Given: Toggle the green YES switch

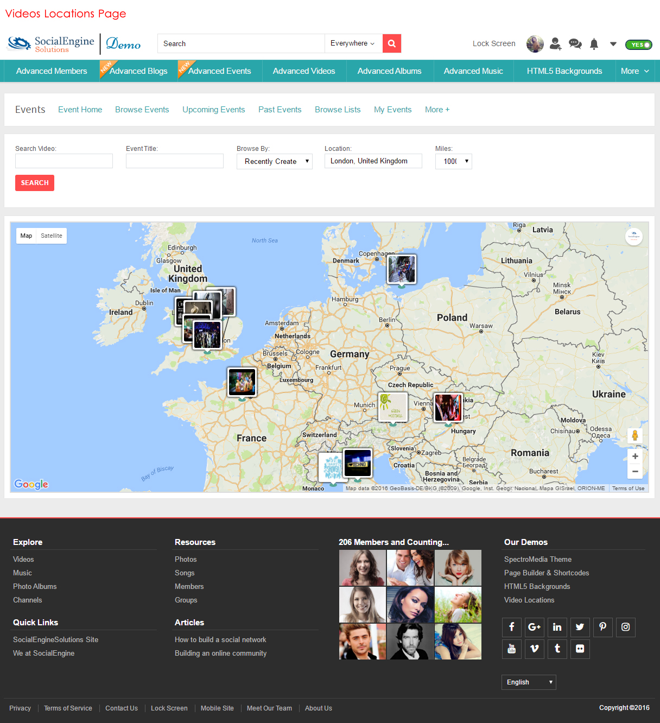Looking at the screenshot, I should (639, 45).
